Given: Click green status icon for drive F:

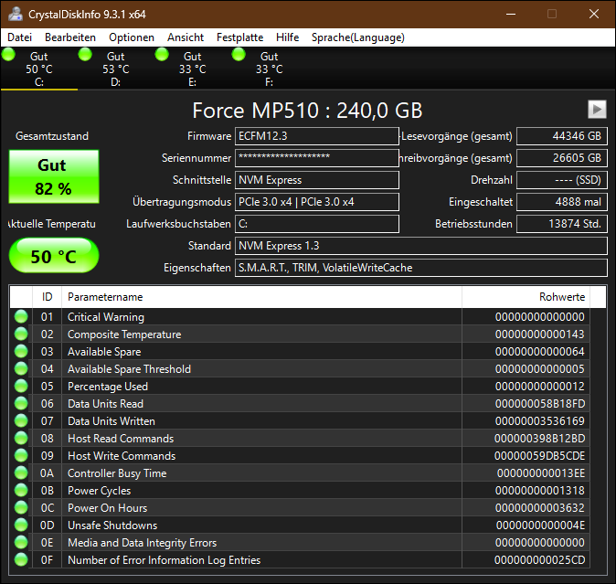Looking at the screenshot, I should (239, 54).
